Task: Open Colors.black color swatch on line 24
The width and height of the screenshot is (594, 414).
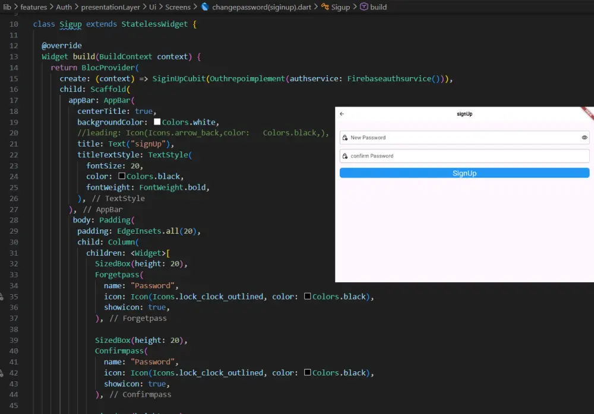Action: (122, 176)
